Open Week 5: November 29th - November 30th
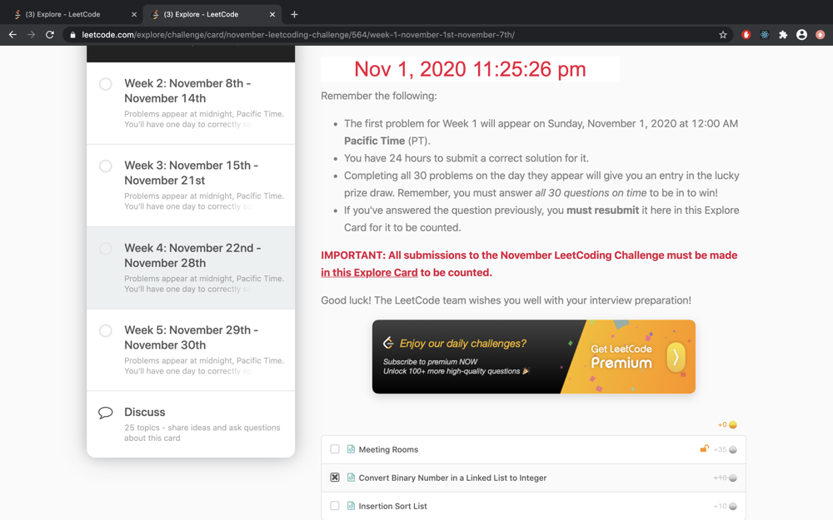The width and height of the screenshot is (833, 520). pos(191,349)
